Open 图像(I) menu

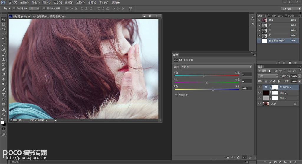pos(35,2)
